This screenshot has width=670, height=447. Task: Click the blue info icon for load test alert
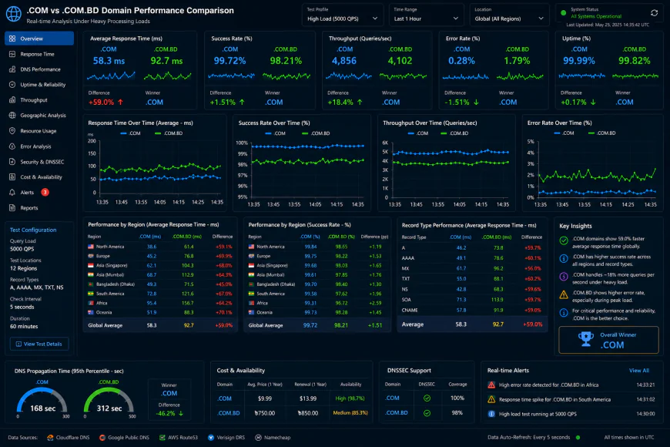491,414
